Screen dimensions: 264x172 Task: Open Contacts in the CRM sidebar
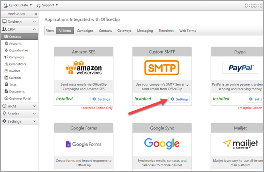[19, 37]
